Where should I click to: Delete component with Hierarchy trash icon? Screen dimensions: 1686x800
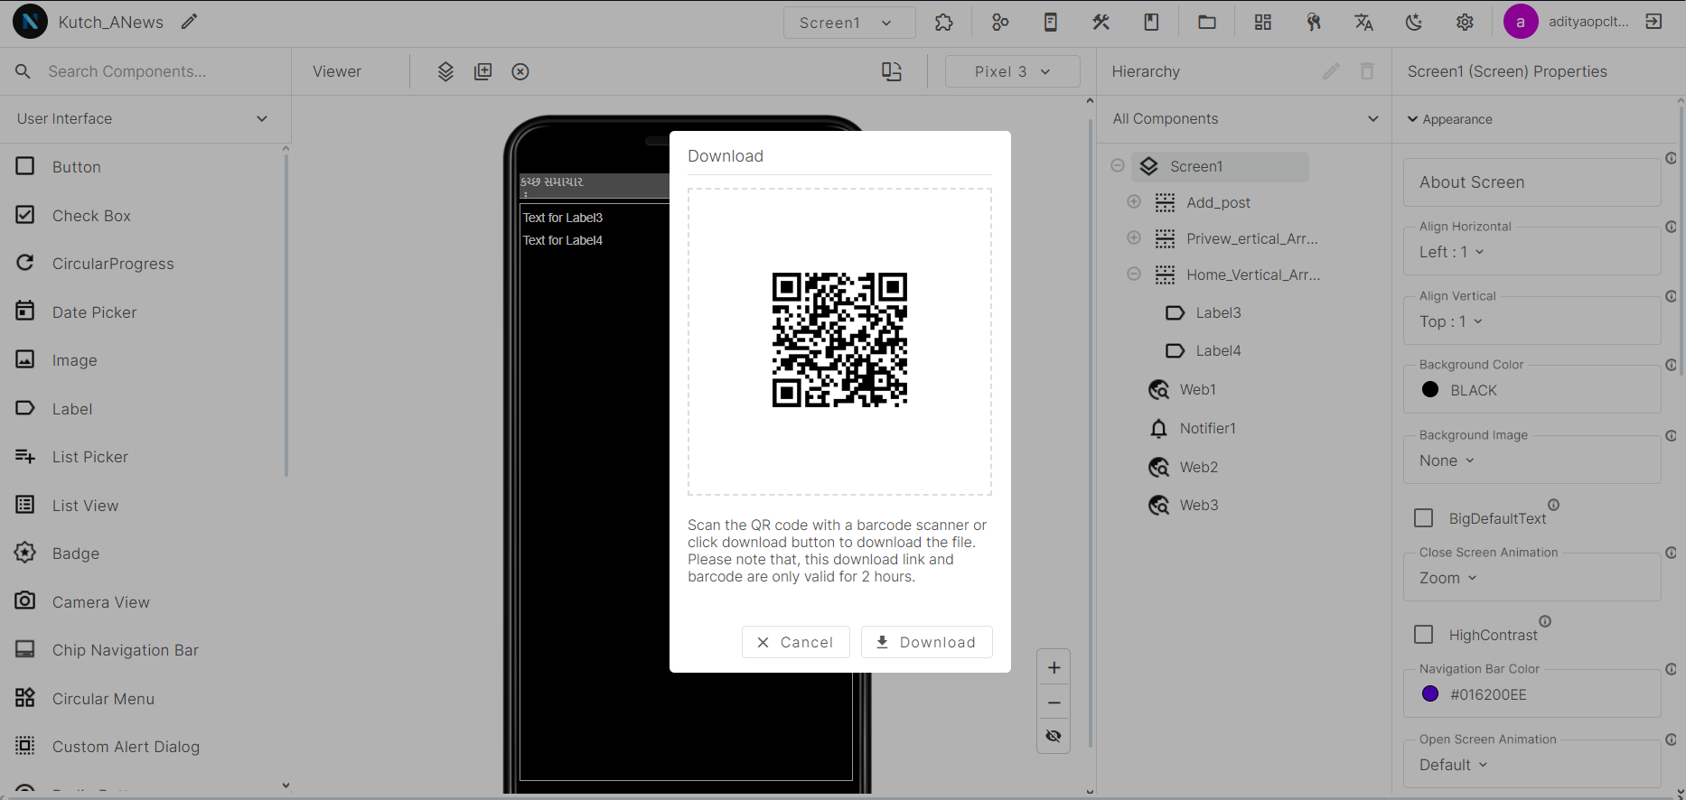click(1367, 71)
